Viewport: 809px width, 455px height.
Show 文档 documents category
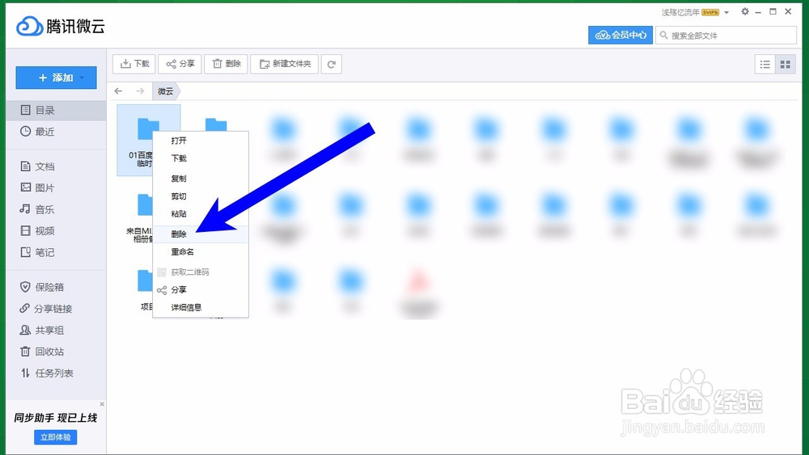[57, 166]
